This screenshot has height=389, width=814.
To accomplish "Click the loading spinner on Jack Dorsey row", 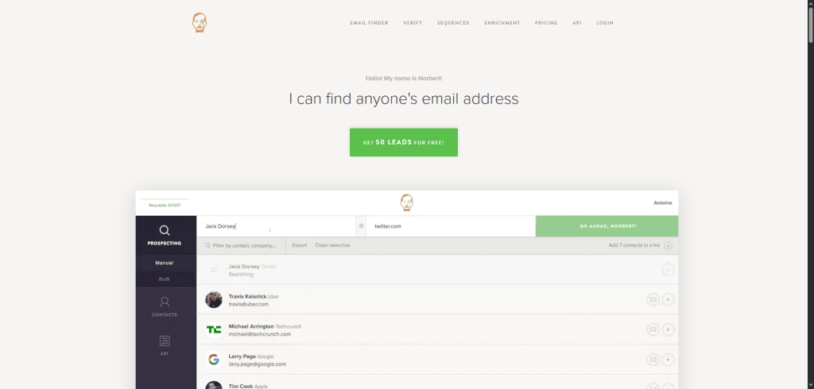I will [x=214, y=270].
